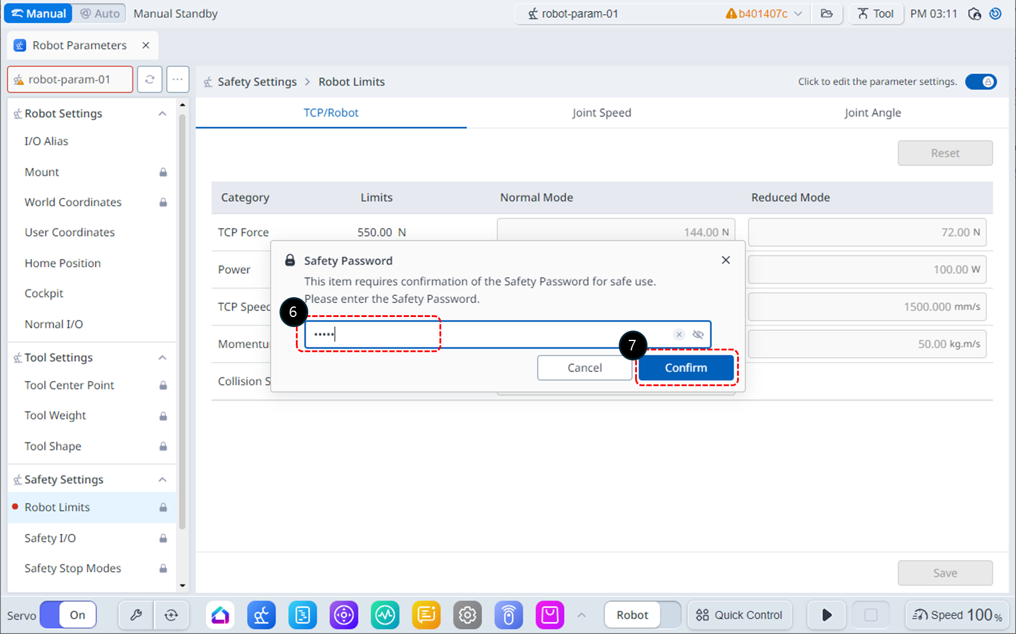Click the open folder icon in top bar
1016x634 pixels.
(826, 13)
